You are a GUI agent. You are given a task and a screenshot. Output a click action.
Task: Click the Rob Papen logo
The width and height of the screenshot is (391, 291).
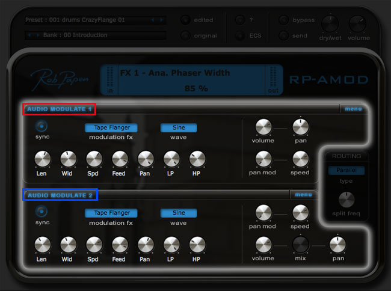60,79
